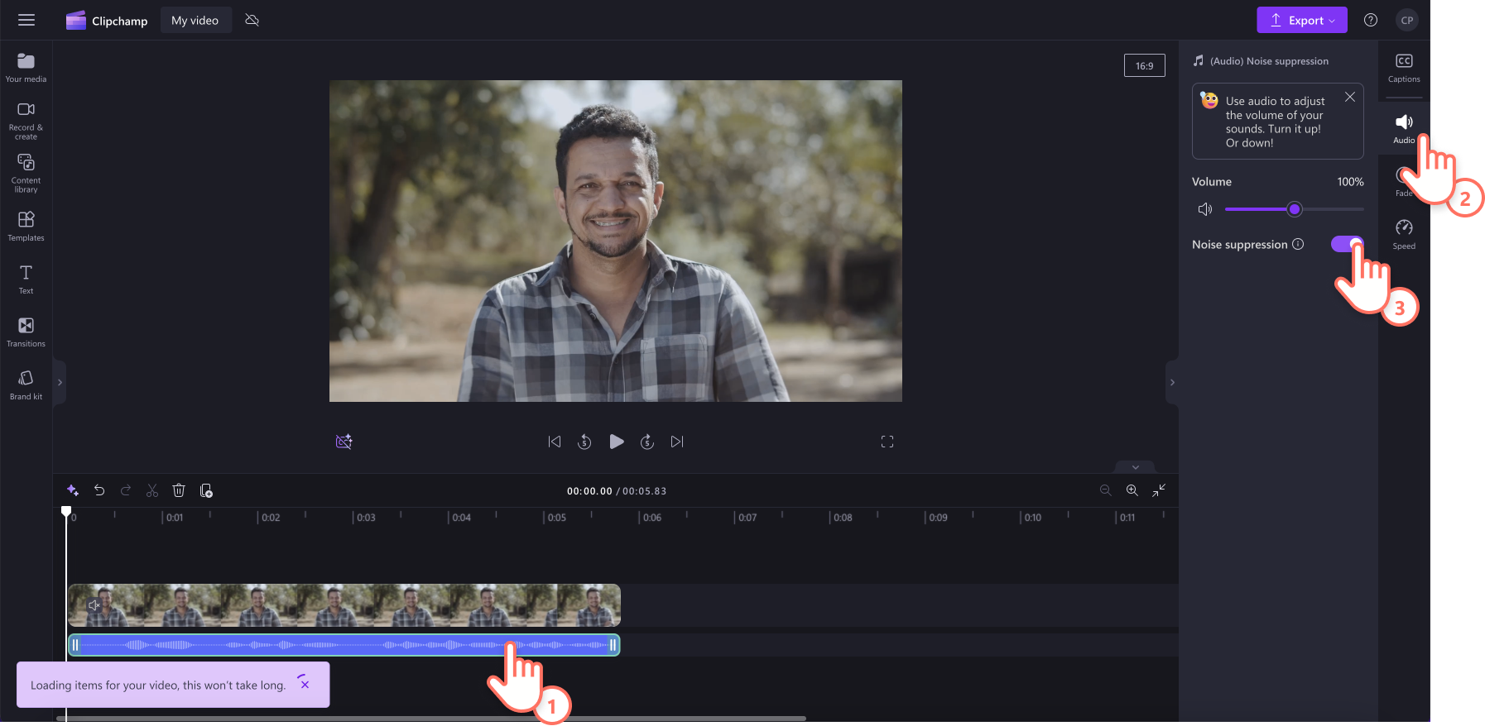Undo the last action

click(99, 490)
